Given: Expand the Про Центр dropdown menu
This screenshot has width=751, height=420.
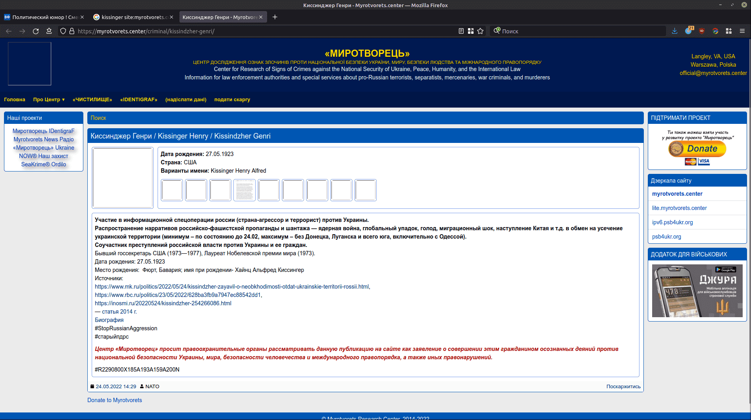Looking at the screenshot, I should pyautogui.click(x=49, y=100).
